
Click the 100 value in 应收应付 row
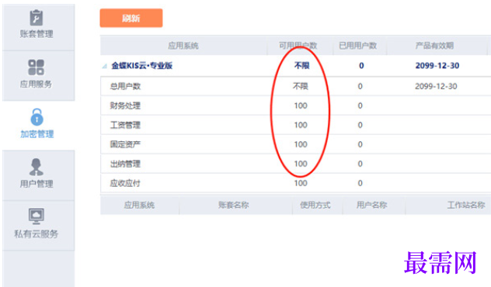point(301,183)
